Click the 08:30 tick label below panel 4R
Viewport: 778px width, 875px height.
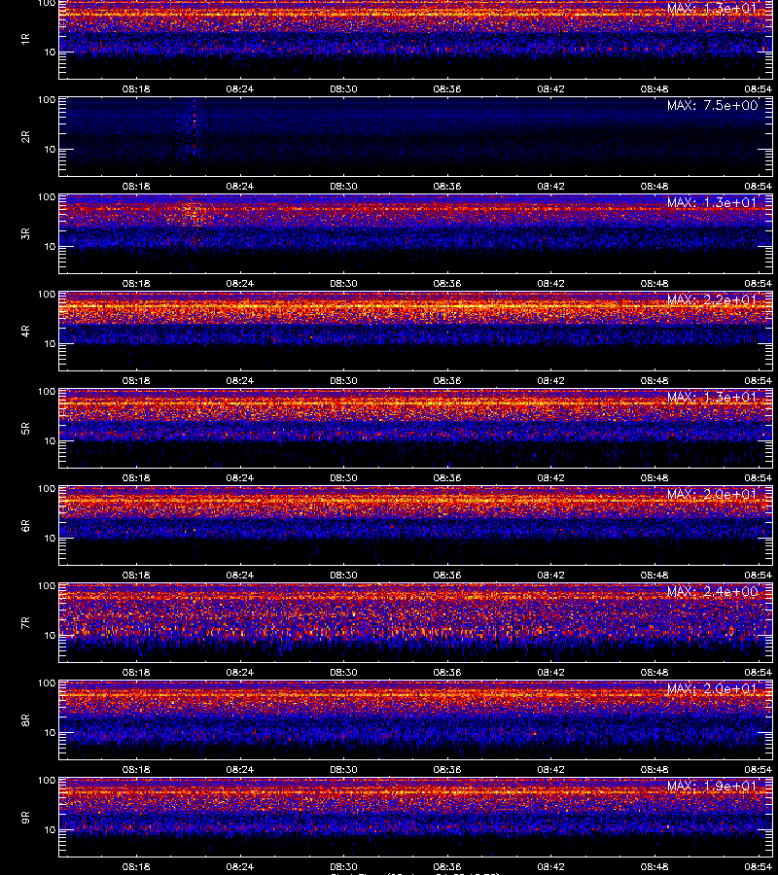click(343, 380)
